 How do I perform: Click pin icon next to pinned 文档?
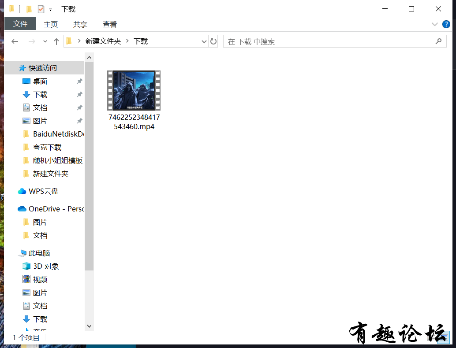click(x=79, y=108)
